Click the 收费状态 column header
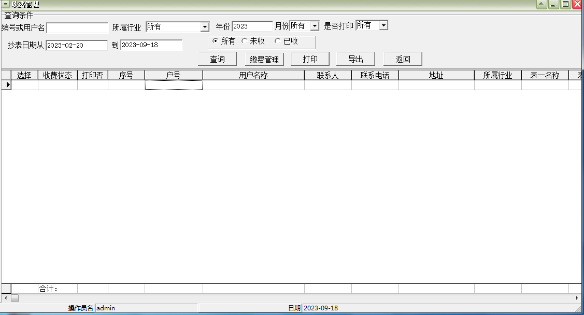 58,75
